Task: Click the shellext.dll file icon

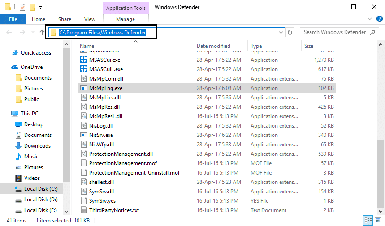Action: 84,182
